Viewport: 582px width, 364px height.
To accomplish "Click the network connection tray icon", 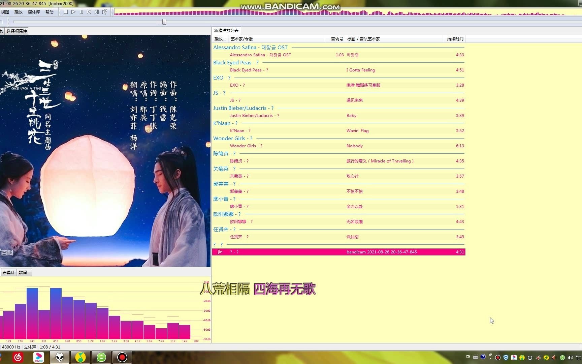I will coord(579,358).
